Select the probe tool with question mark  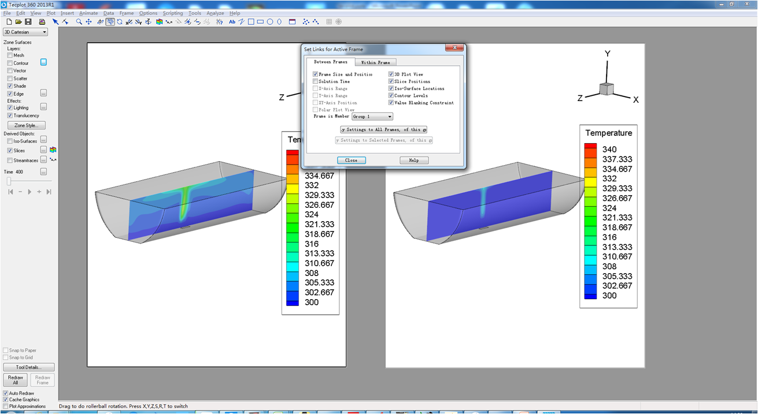(x=219, y=22)
